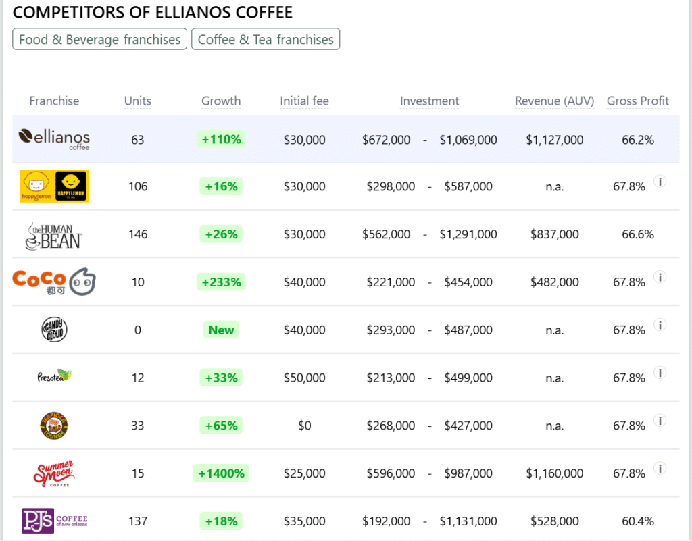Click the Gross Profit column header
Viewport: 692px width, 541px height.
(638, 101)
